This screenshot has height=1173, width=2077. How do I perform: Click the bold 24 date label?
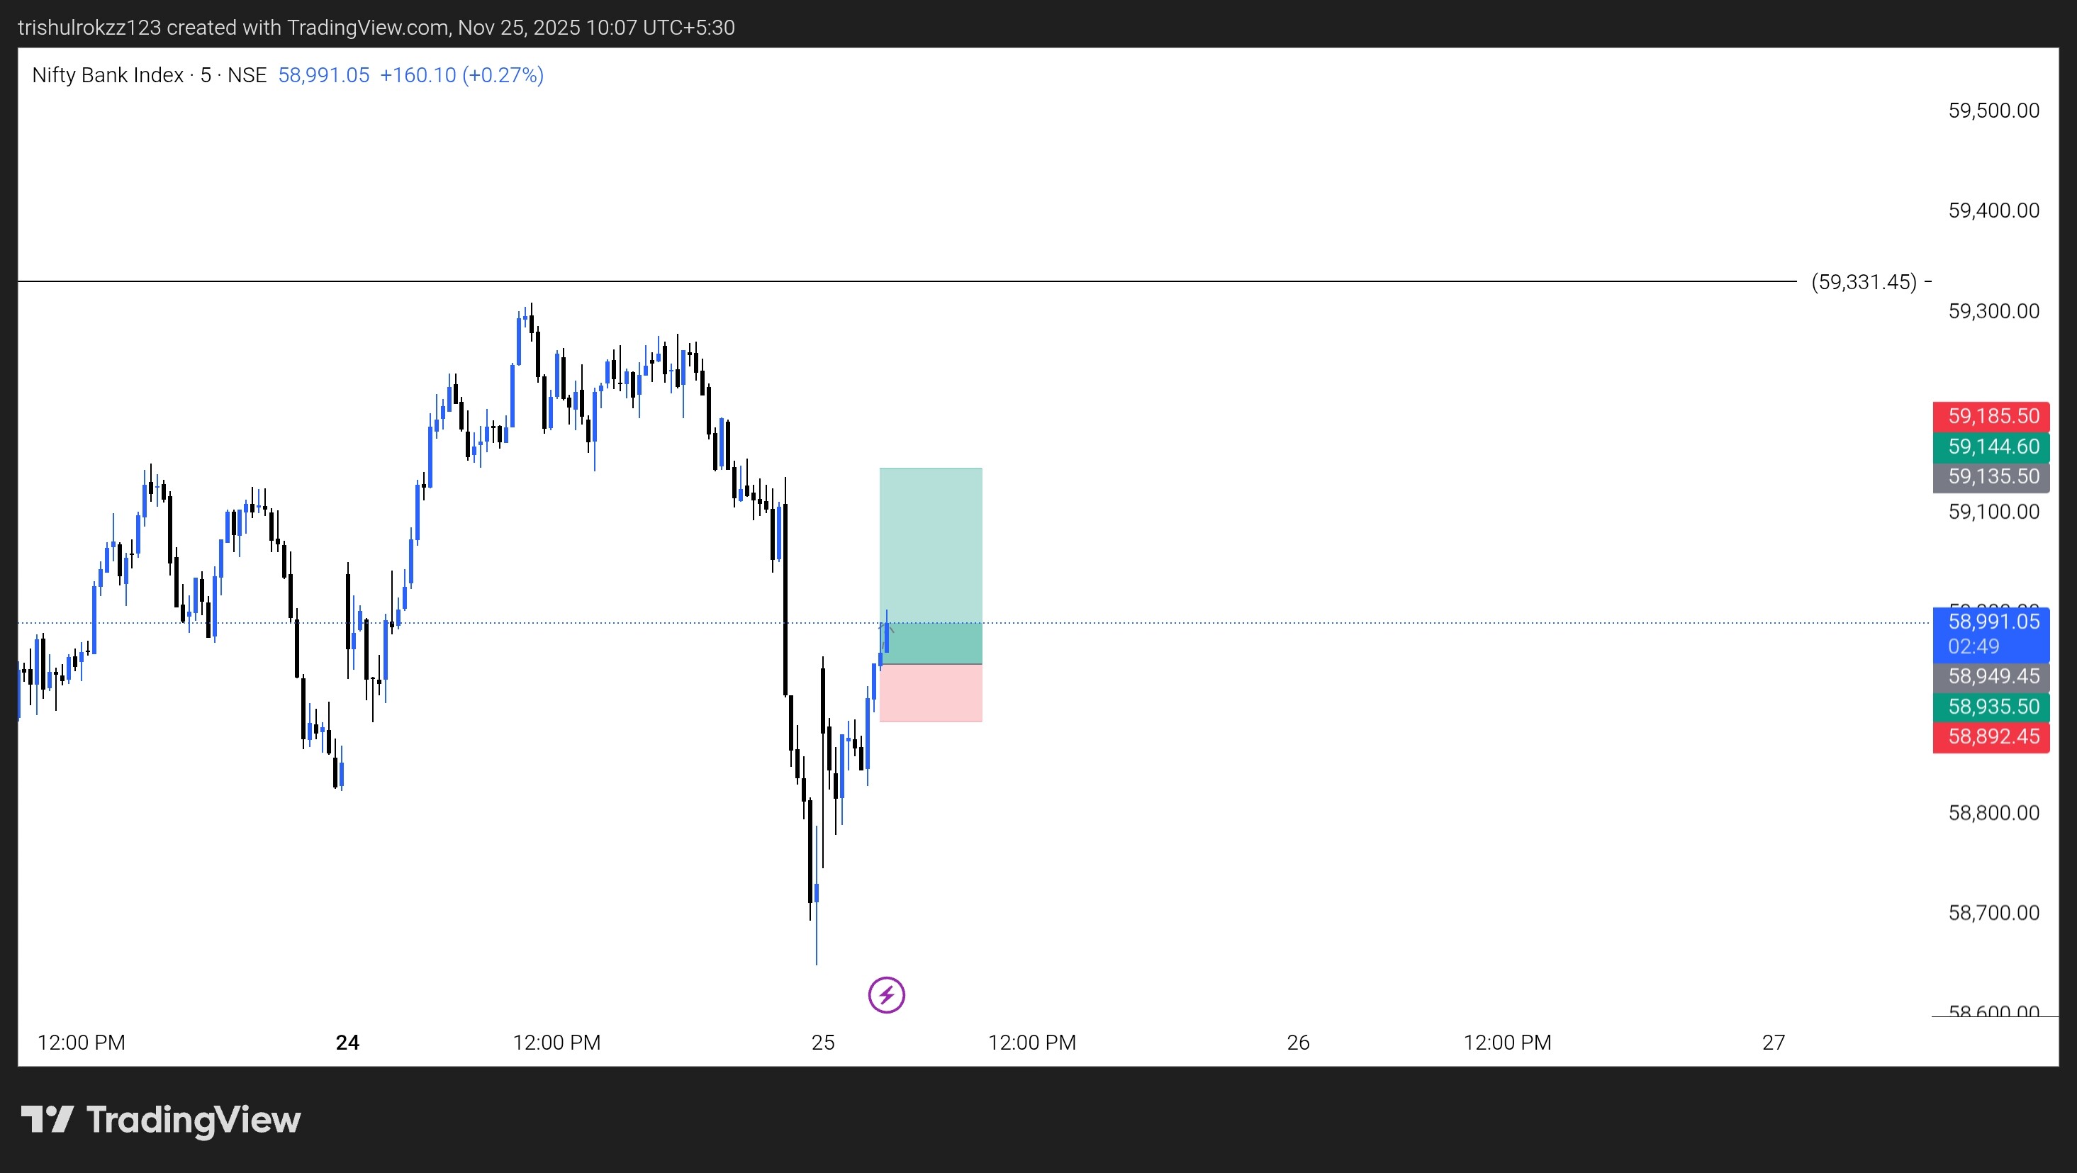coord(347,1043)
